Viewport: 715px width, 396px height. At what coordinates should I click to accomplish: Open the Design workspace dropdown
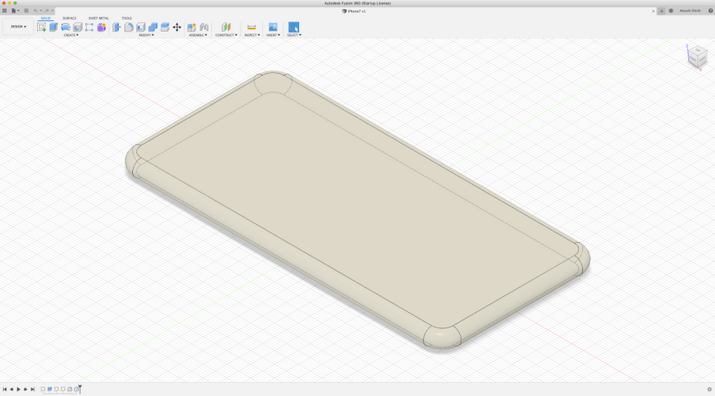click(18, 26)
